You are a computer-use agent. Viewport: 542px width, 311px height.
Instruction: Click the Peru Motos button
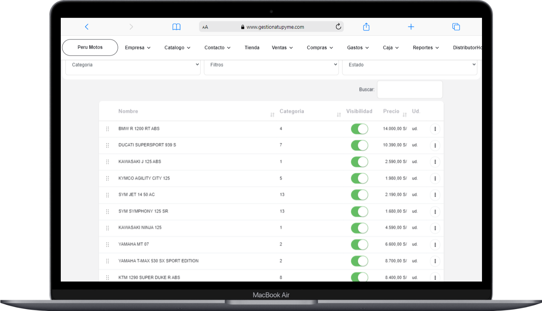point(90,47)
